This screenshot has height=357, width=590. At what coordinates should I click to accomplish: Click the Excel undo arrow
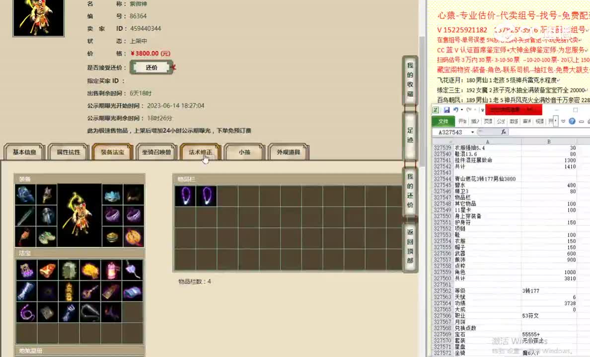[x=455, y=110]
